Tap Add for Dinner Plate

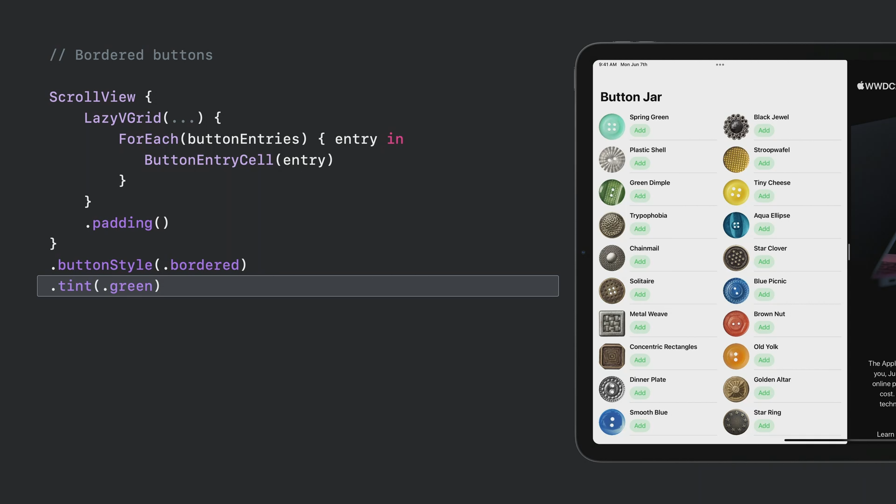click(x=640, y=393)
